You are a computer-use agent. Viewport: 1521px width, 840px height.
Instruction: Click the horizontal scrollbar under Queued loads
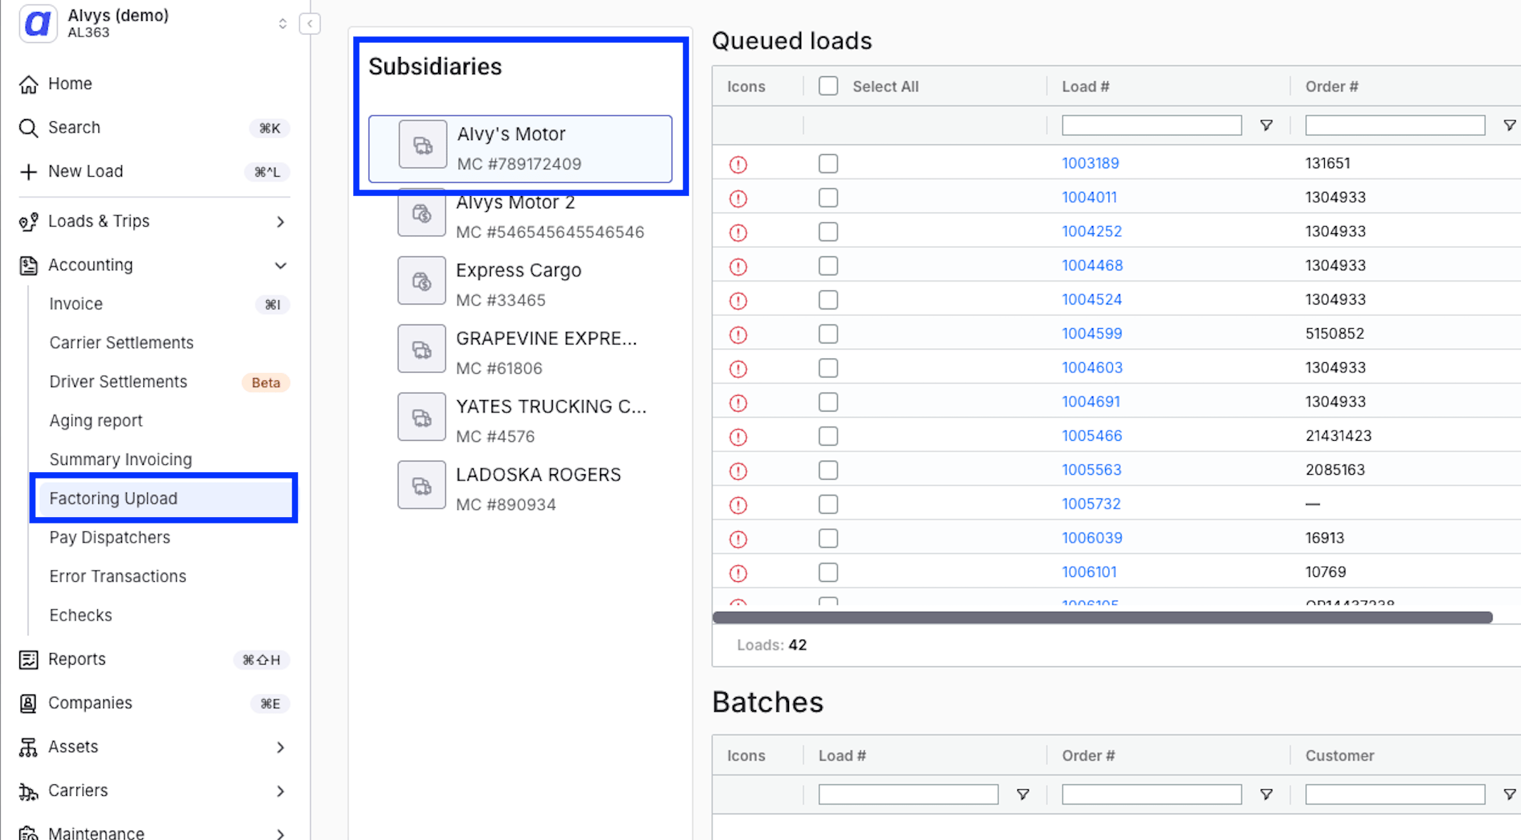pyautogui.click(x=1102, y=618)
